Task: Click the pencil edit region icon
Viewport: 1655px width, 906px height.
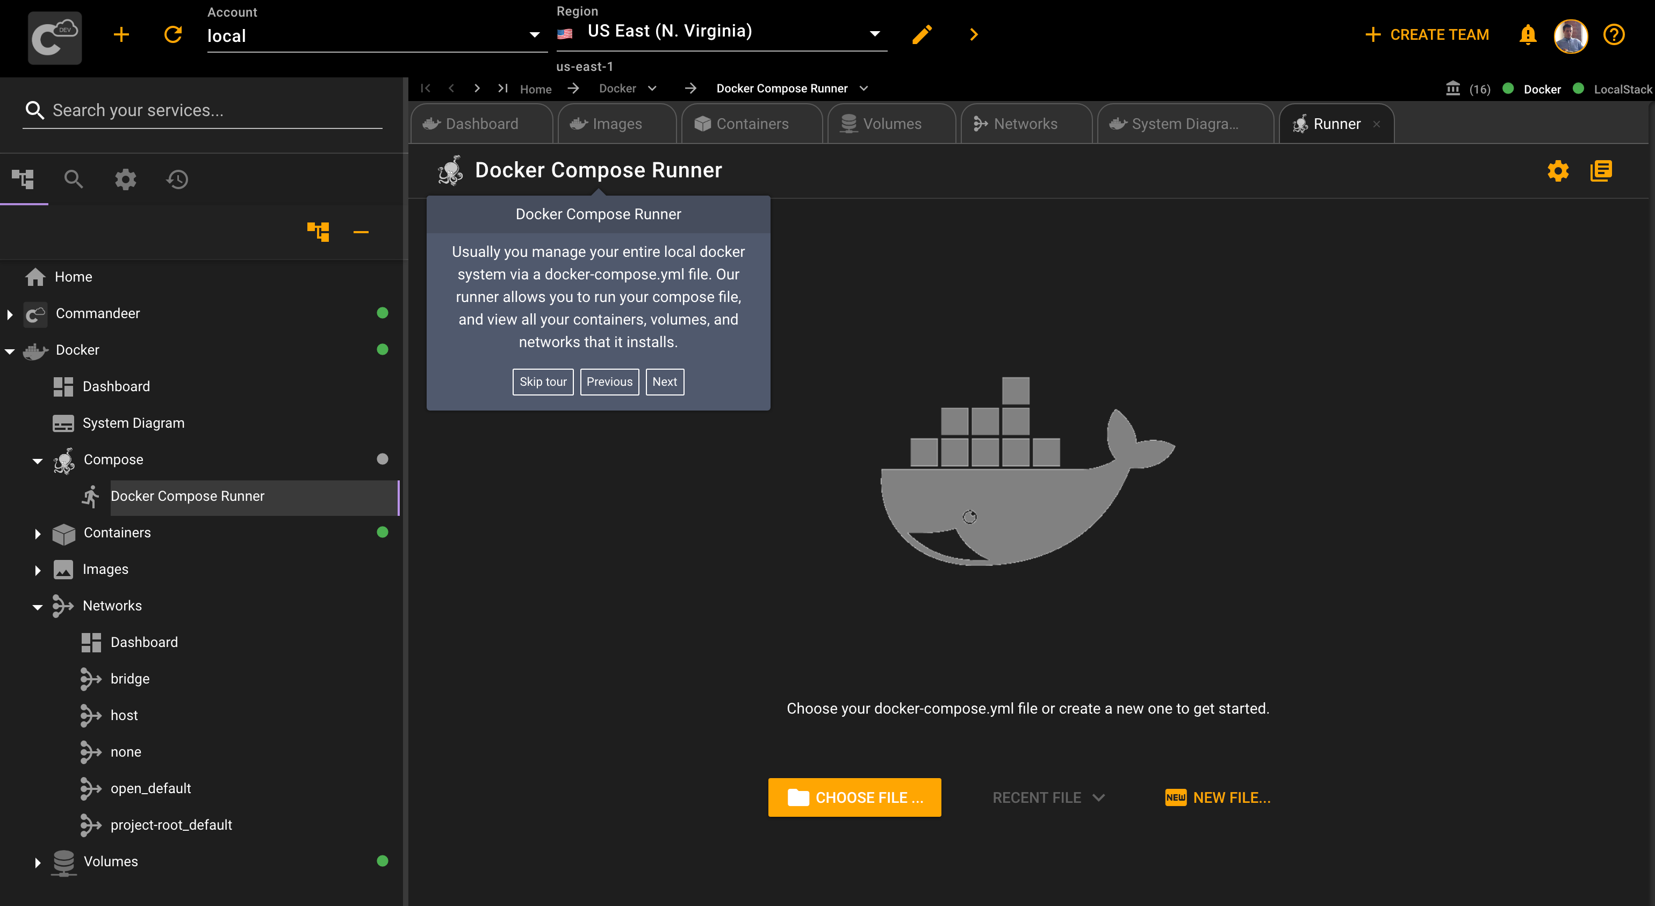Action: [x=922, y=35]
